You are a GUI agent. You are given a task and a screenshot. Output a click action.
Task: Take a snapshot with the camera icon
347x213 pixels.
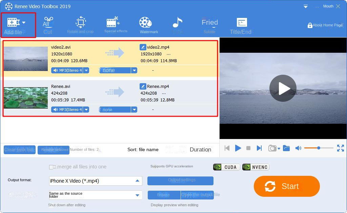(x=273, y=148)
